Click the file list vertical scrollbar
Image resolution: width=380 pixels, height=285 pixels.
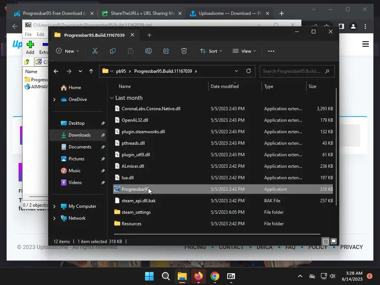[336, 147]
